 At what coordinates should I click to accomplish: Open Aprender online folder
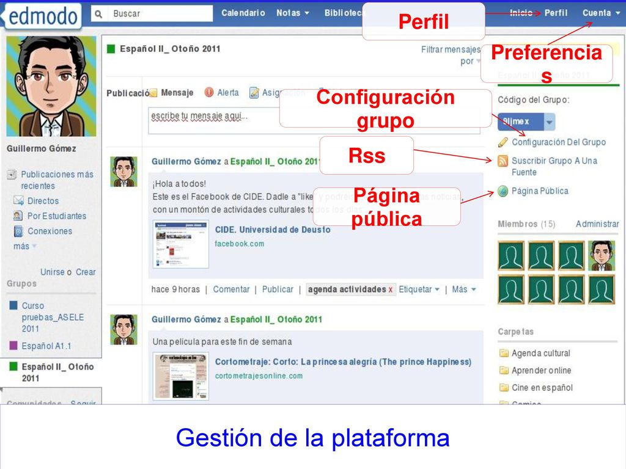[541, 370]
